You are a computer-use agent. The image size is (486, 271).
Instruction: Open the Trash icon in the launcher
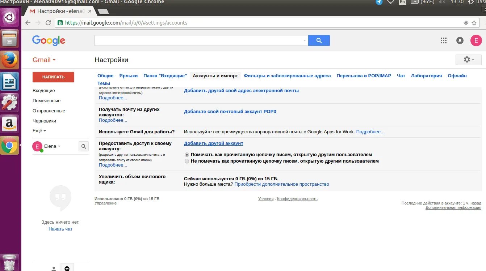point(9,262)
